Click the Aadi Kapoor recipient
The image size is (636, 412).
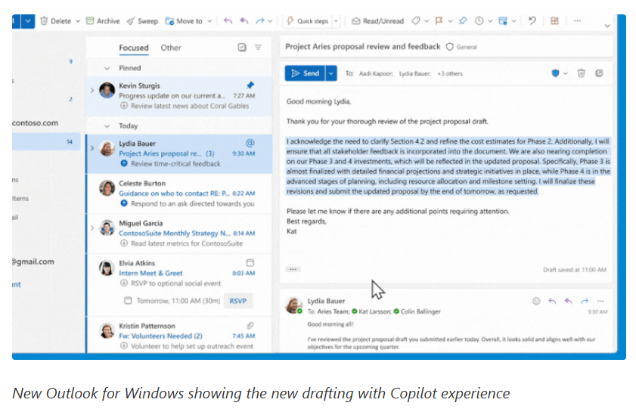[376, 74]
